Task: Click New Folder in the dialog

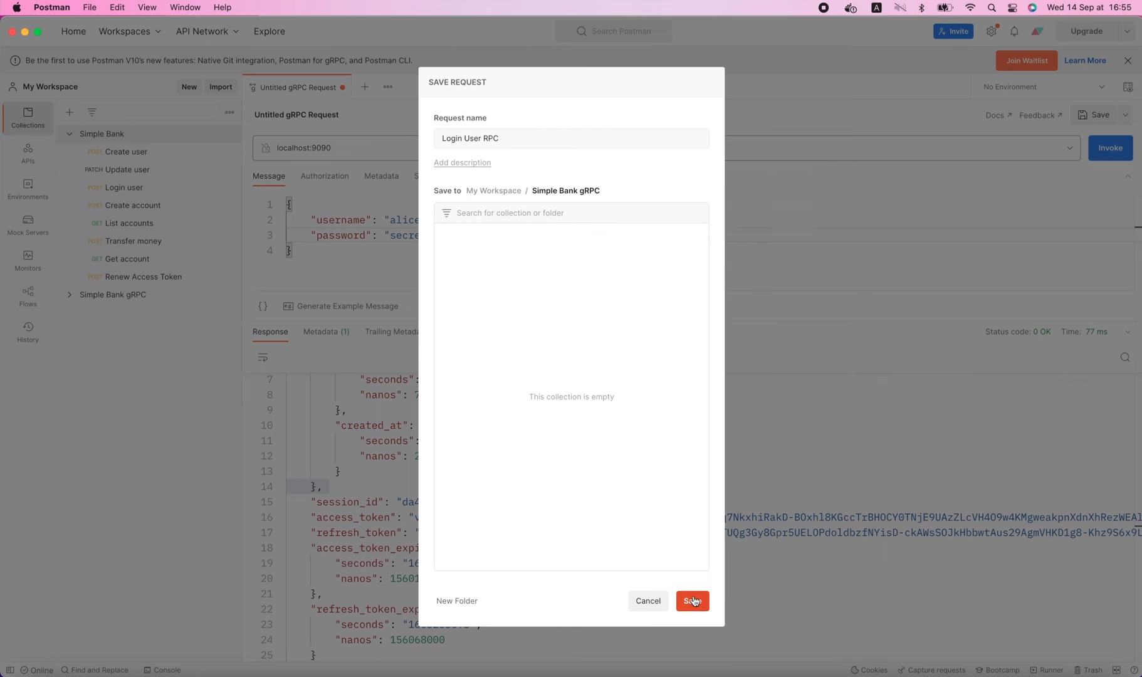Action: coord(457,601)
